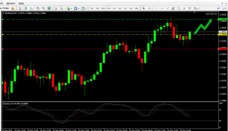Click the yellow 1.75840 price level tag
Screen dimensions: 228x131
click(x=223, y=34)
